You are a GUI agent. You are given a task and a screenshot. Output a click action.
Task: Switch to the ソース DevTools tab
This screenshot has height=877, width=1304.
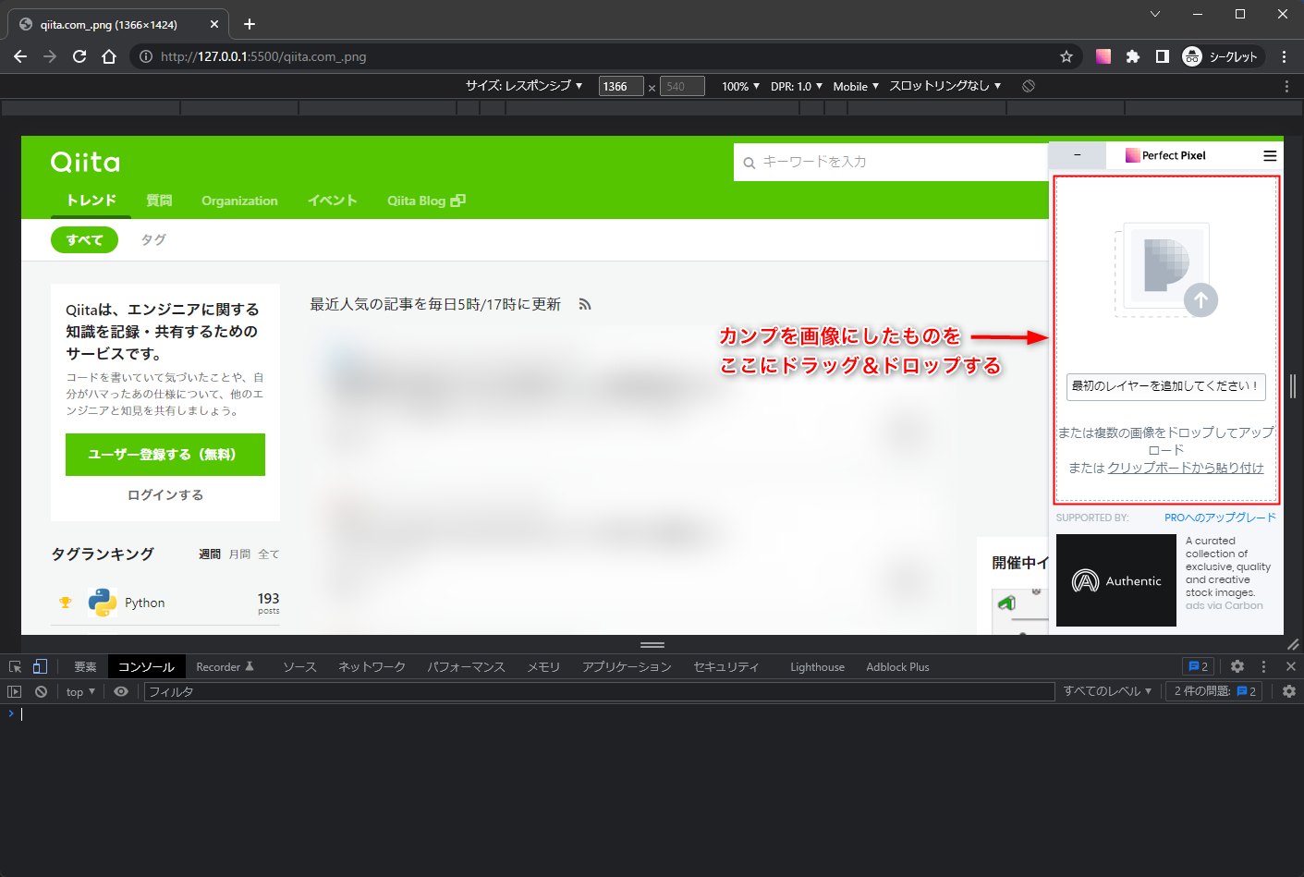coord(299,666)
